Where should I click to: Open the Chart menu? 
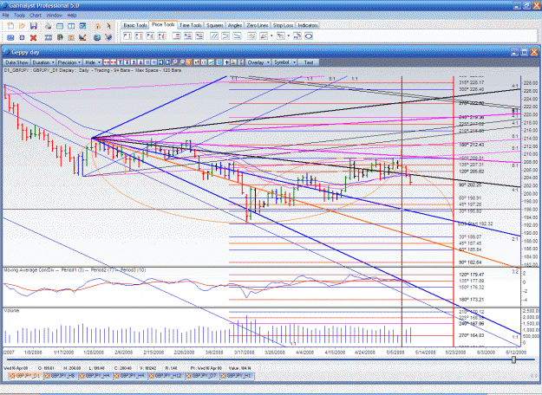pos(36,16)
